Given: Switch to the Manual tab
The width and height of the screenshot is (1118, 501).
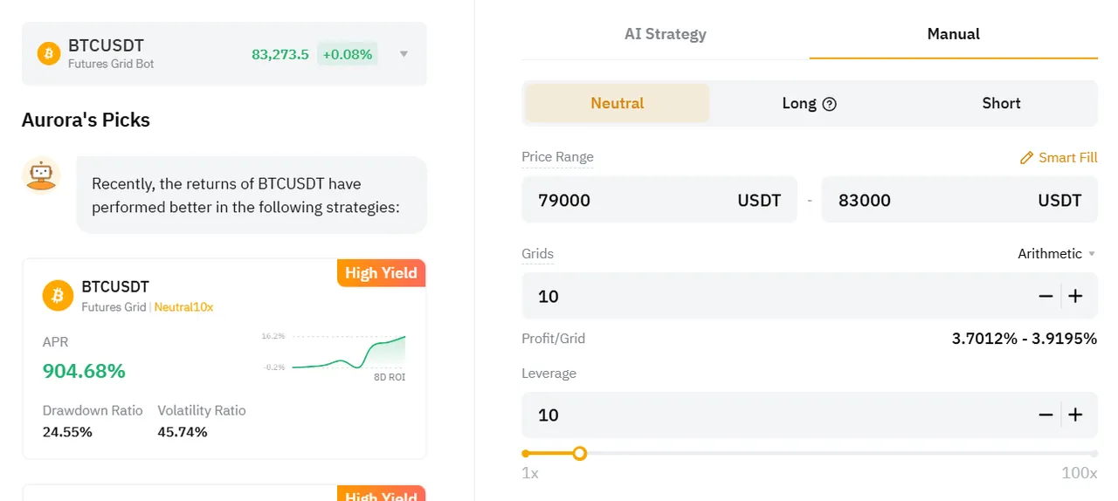Looking at the screenshot, I should pyautogui.click(x=954, y=34).
